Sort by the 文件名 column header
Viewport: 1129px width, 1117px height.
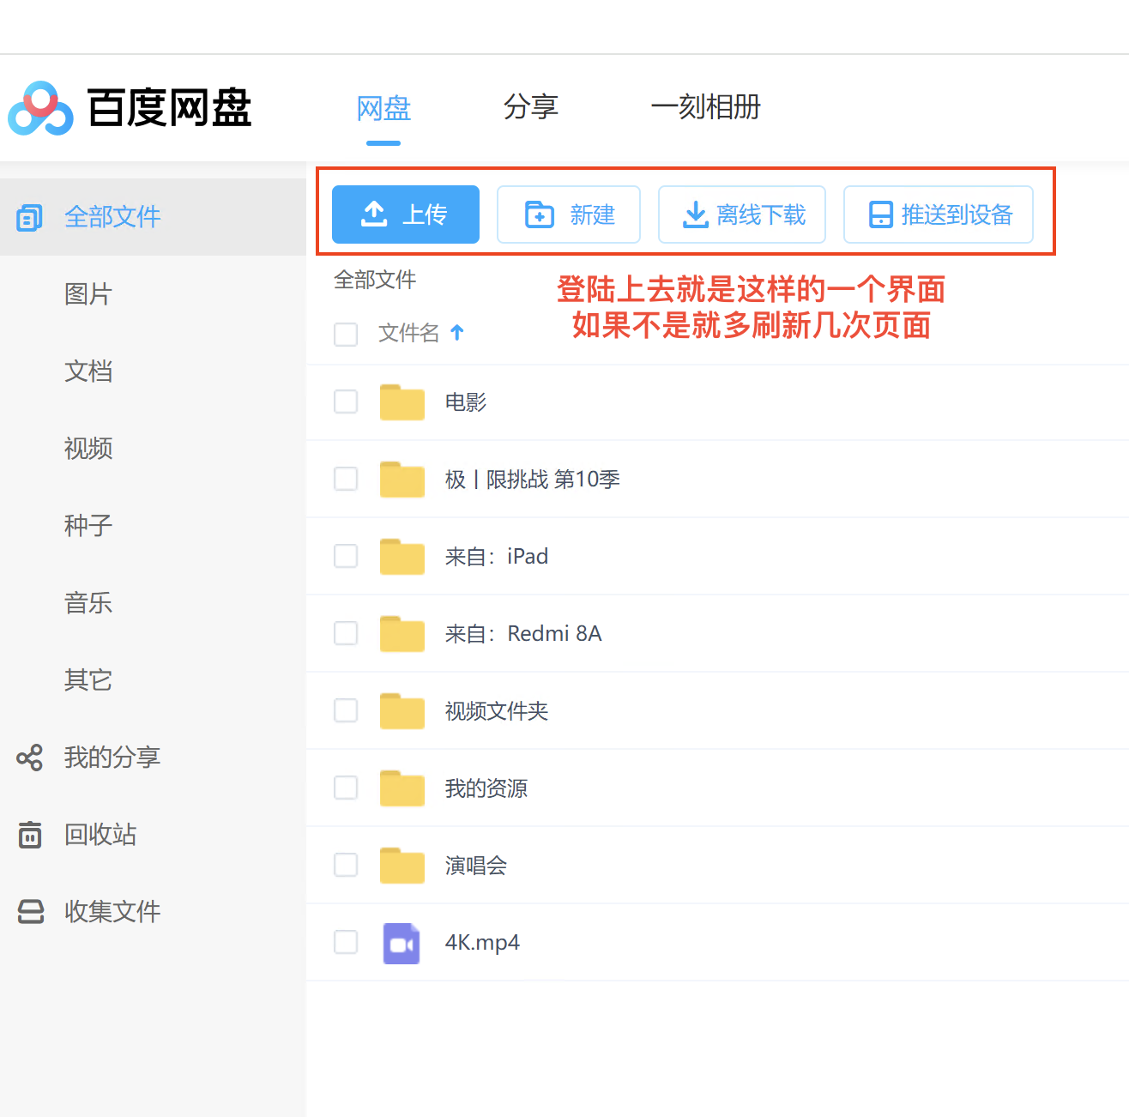(x=409, y=333)
